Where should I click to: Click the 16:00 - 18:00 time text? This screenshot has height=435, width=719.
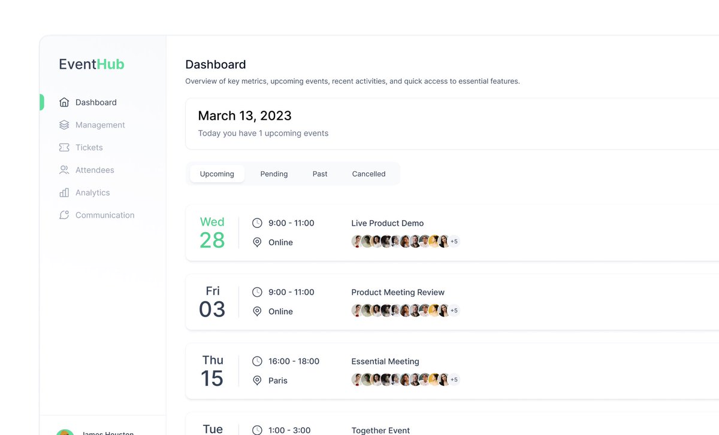coord(294,361)
